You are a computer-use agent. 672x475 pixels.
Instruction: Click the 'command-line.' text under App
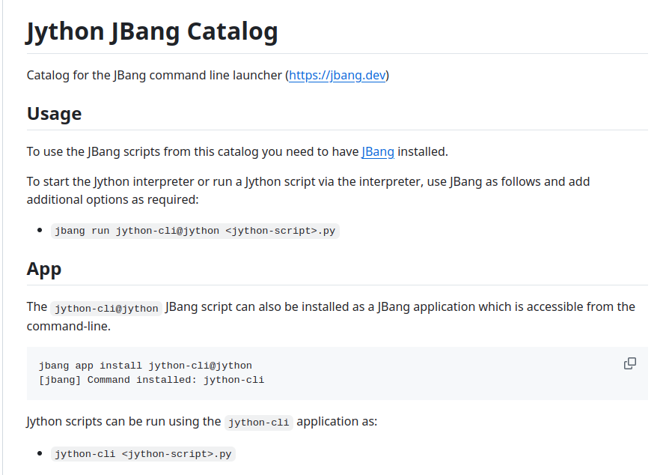69,326
